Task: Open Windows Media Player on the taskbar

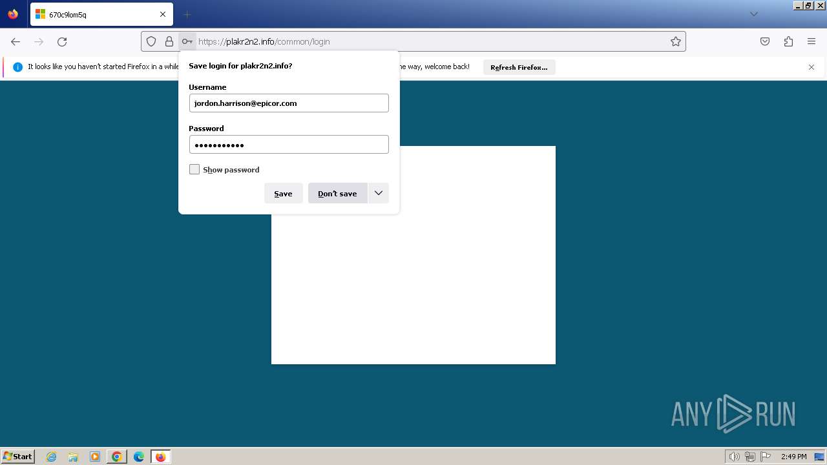Action: [x=95, y=457]
